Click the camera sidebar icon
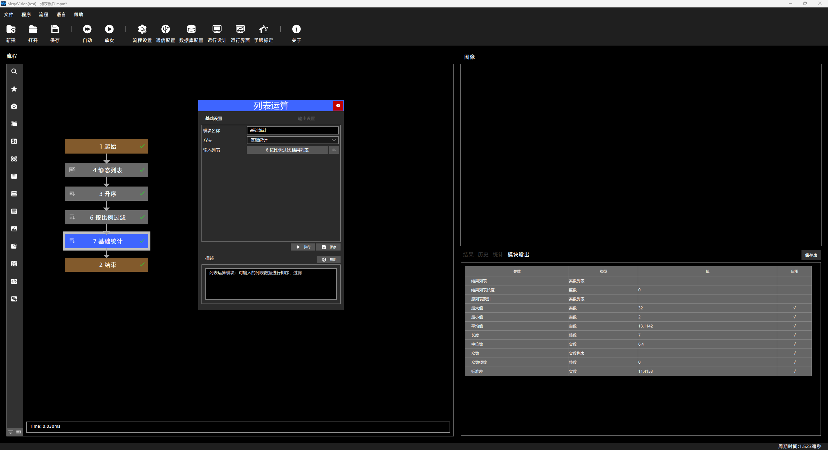Image resolution: width=828 pixels, height=450 pixels. click(14, 106)
